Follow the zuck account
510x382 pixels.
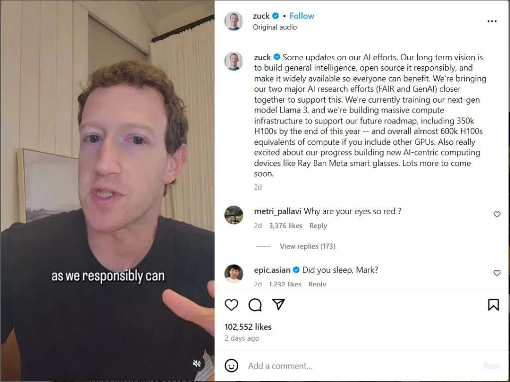tap(301, 16)
